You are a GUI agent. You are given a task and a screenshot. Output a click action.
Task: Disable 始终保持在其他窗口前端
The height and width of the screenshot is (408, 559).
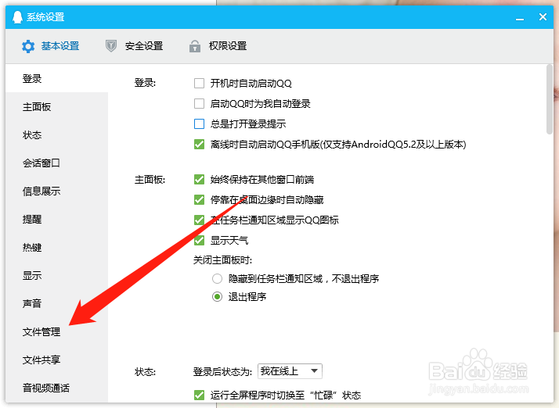pyautogui.click(x=200, y=180)
